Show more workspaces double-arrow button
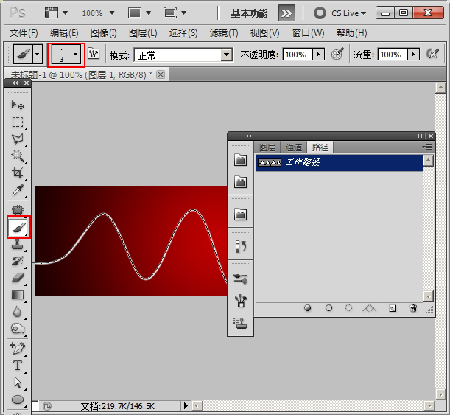The image size is (450, 415). (286, 13)
